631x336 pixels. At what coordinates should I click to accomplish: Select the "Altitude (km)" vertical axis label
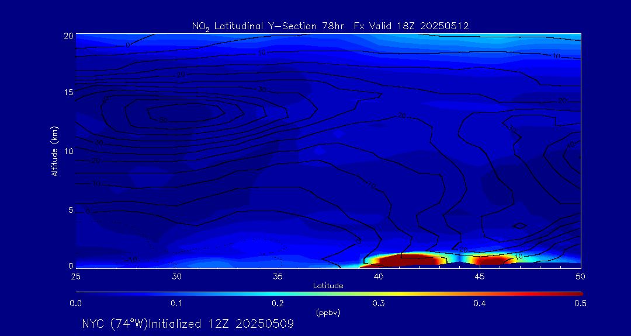(x=54, y=152)
